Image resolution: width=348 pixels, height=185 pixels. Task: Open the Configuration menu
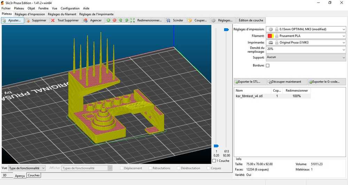click(x=70, y=8)
